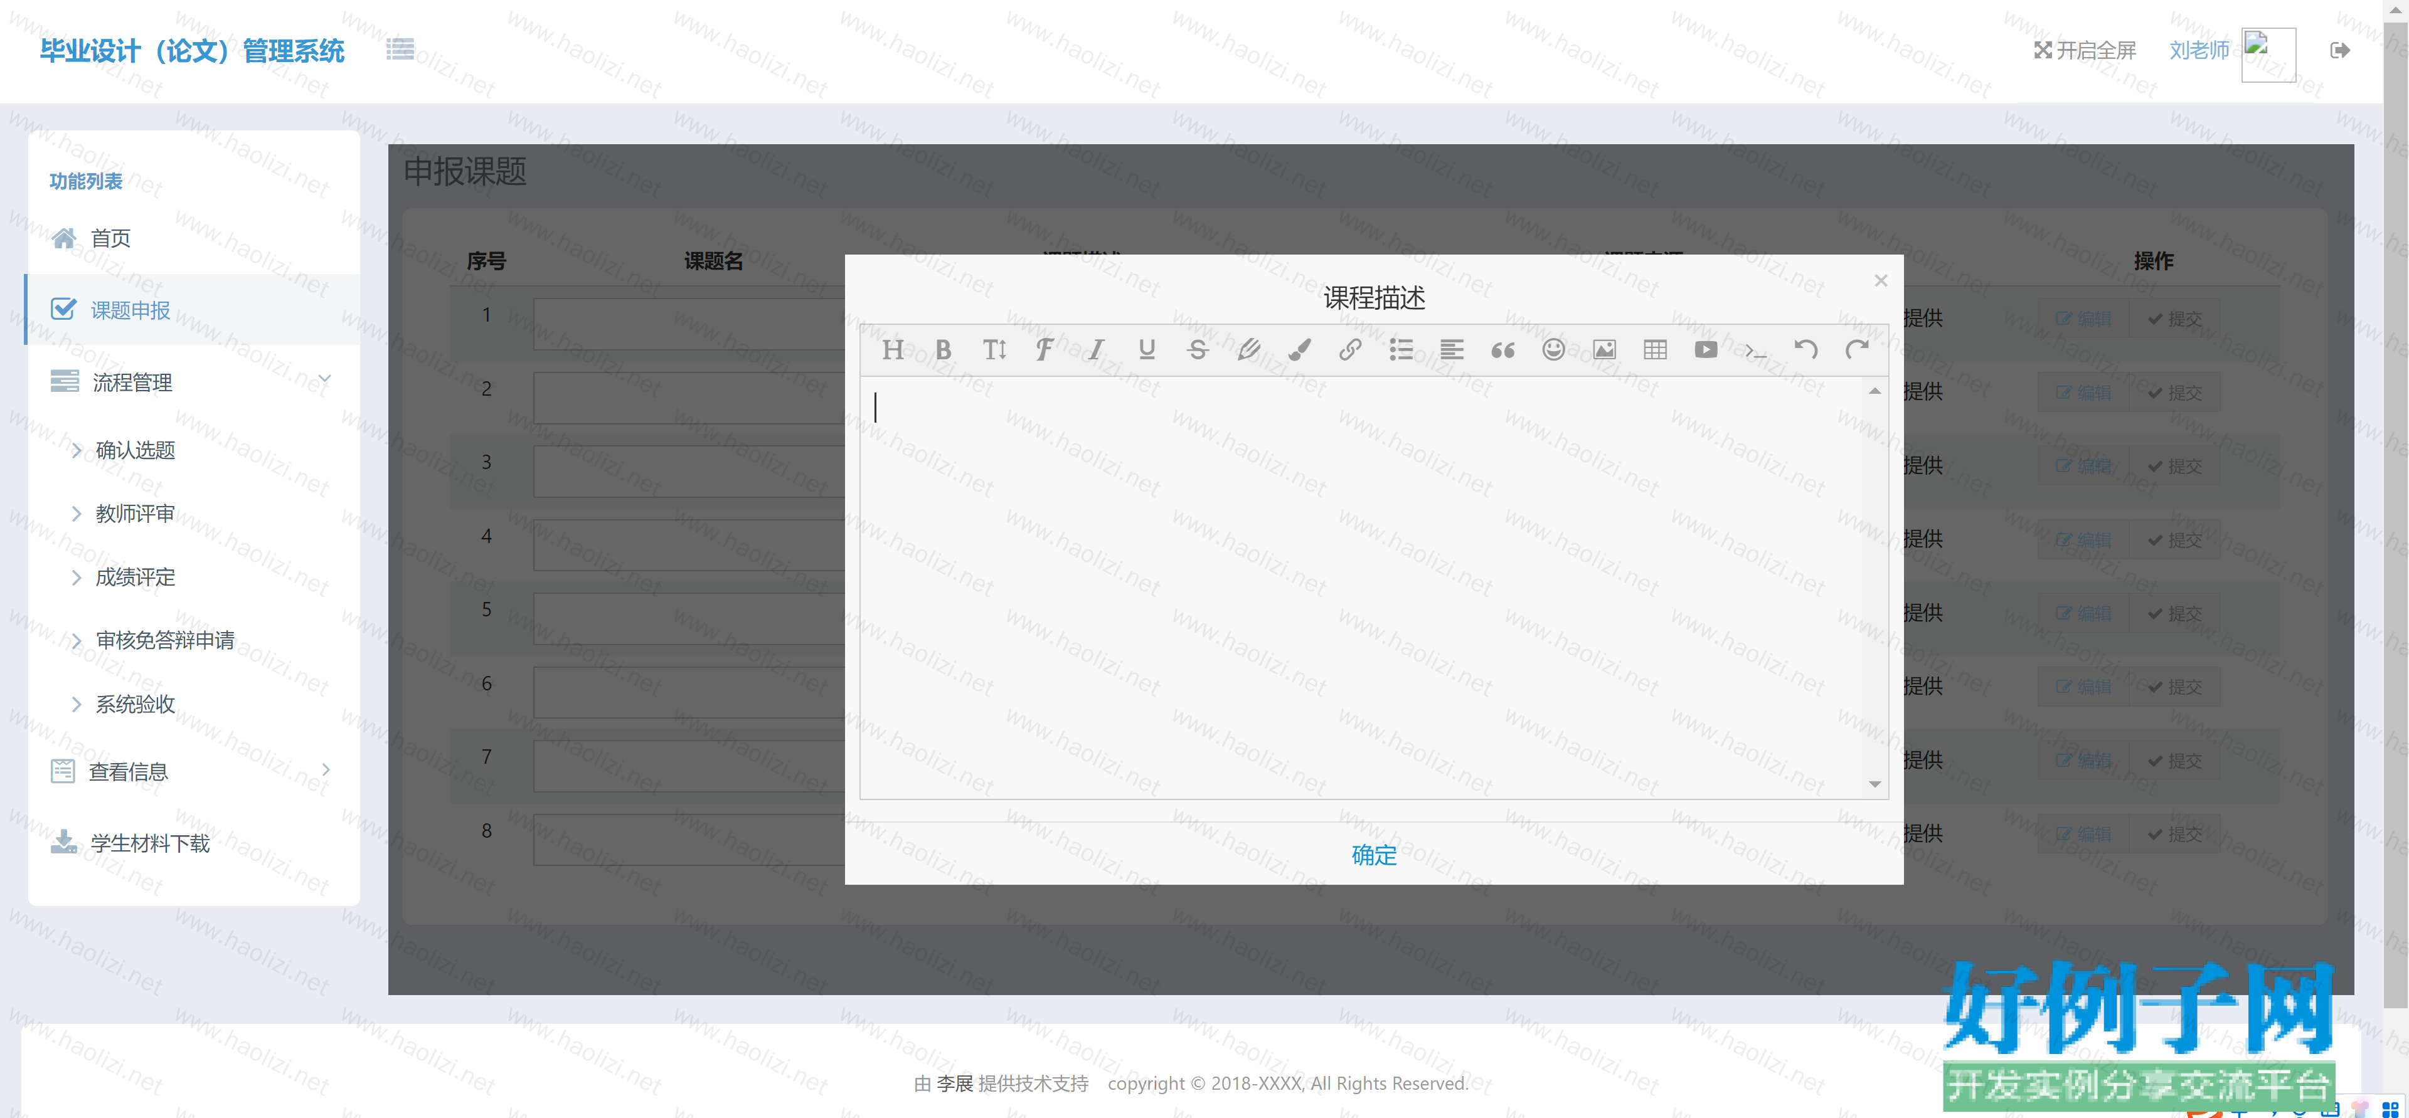Viewport: 2409px width, 1118px height.
Task: Open the text color brush picker
Action: click(x=1299, y=350)
